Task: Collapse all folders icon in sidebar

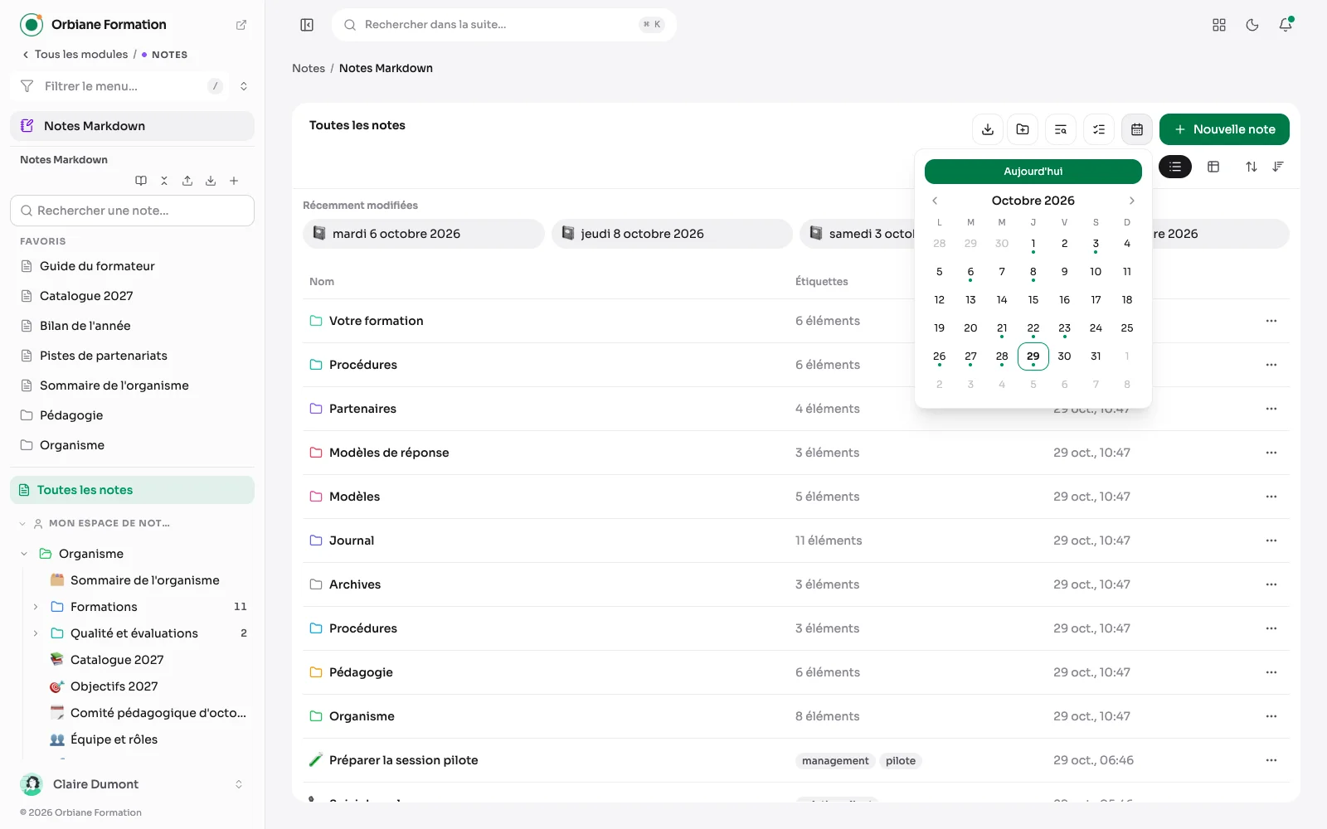Action: pyautogui.click(x=164, y=181)
